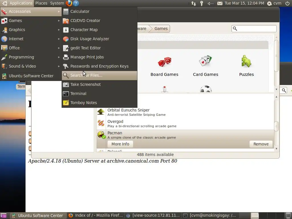This screenshot has height=219, width=292.
Task: Open Calculator from Accessories menu
Action: [x=100, y=11]
